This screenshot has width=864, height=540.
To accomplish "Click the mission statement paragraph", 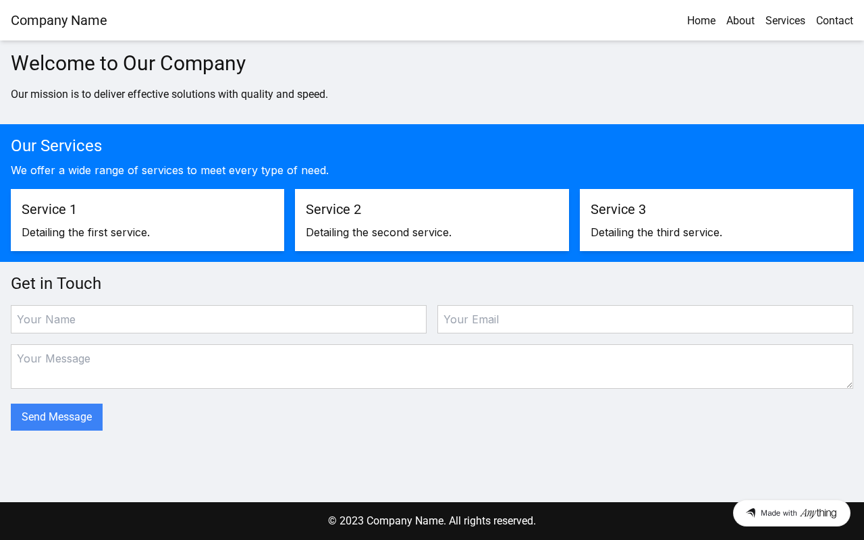I will click(169, 94).
